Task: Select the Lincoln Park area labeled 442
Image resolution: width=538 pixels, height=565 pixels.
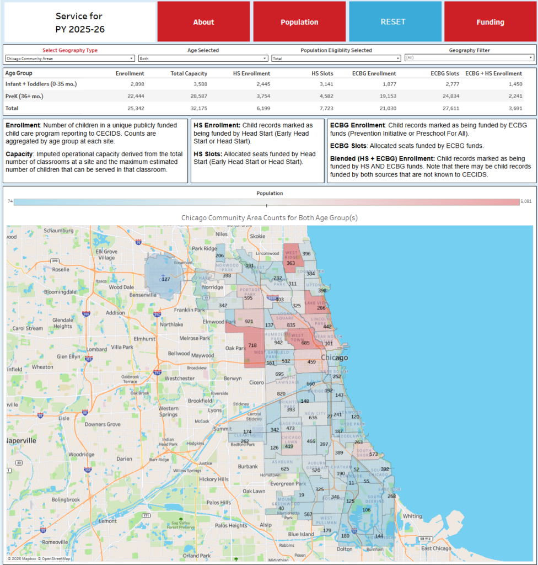Action: 327,327
